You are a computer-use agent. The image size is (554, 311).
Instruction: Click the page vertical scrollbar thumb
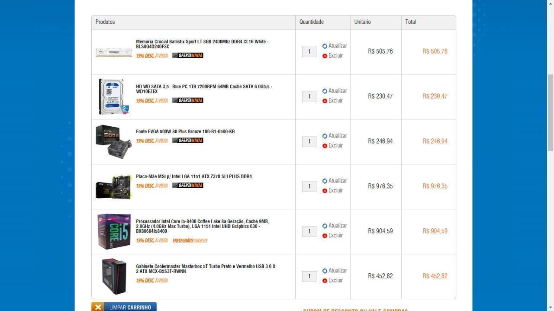click(x=551, y=112)
